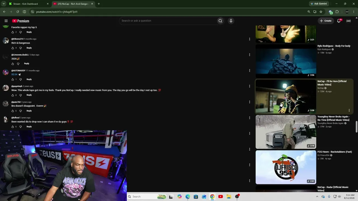The width and height of the screenshot is (358, 201).
Task: Open options menu for @AUTOMADDY's comment
Action: (x=249, y=71)
